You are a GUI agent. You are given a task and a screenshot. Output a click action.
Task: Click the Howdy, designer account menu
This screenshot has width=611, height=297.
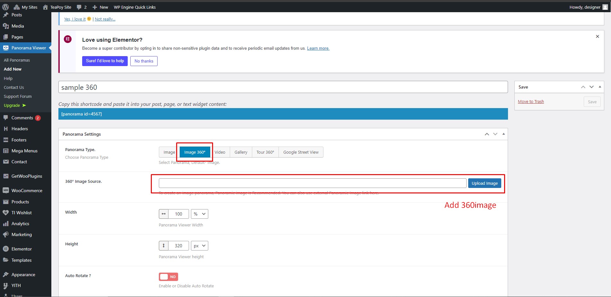[x=589, y=7]
